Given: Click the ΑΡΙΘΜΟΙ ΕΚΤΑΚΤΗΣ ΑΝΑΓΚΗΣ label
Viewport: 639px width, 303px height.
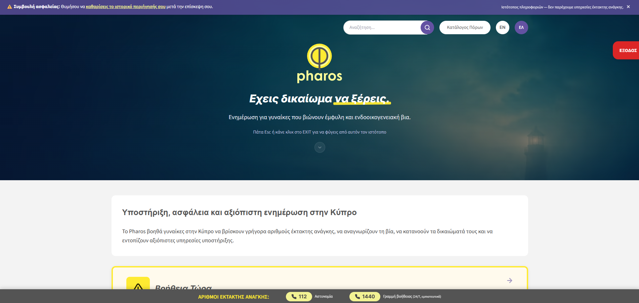Looking at the screenshot, I should (x=233, y=297).
